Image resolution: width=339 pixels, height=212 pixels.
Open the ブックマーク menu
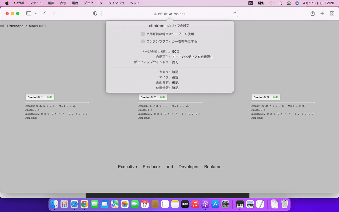coord(94,3)
